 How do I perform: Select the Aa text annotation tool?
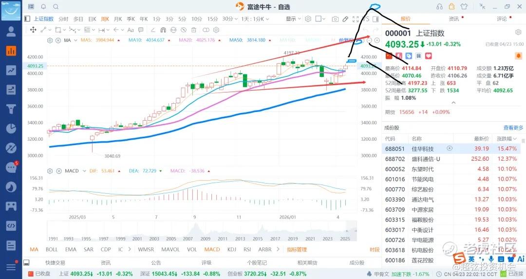131,30
